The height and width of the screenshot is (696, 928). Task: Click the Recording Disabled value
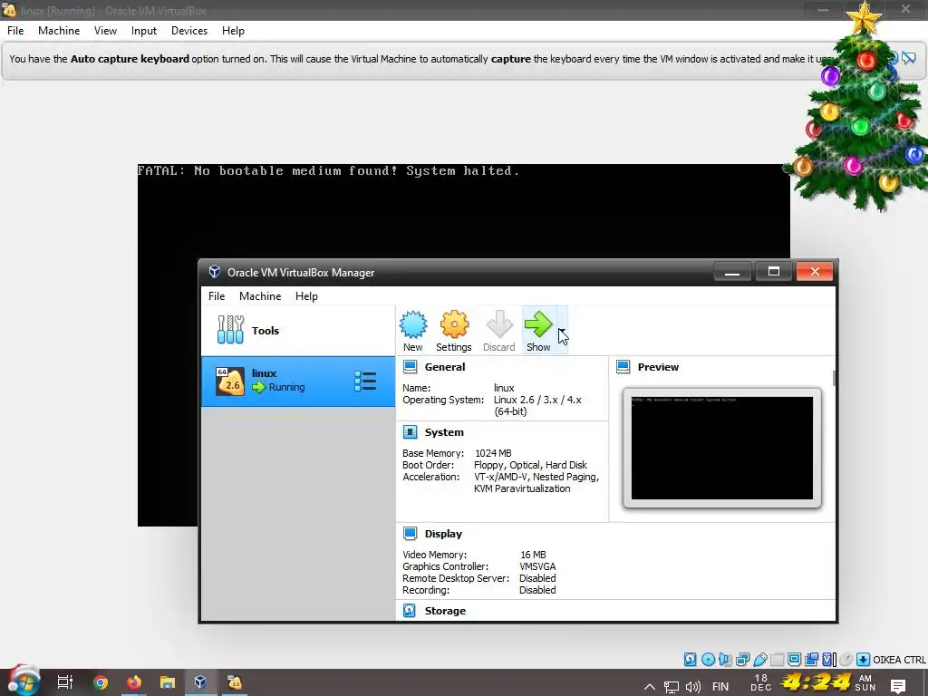click(537, 591)
